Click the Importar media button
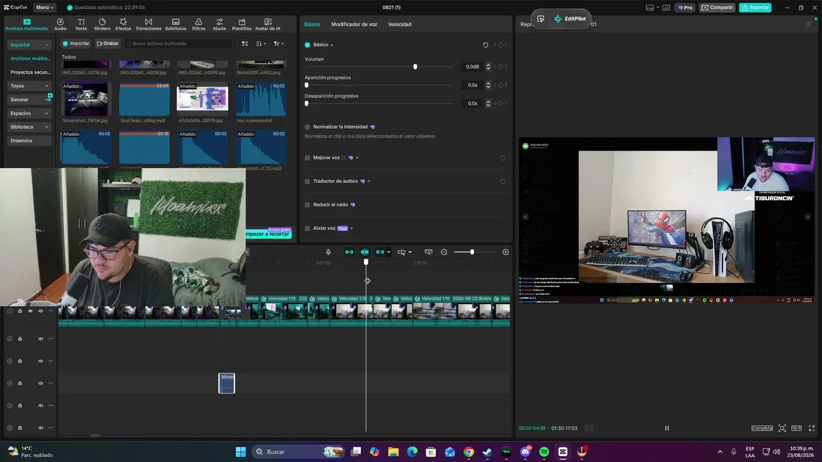822x462 pixels. point(76,44)
